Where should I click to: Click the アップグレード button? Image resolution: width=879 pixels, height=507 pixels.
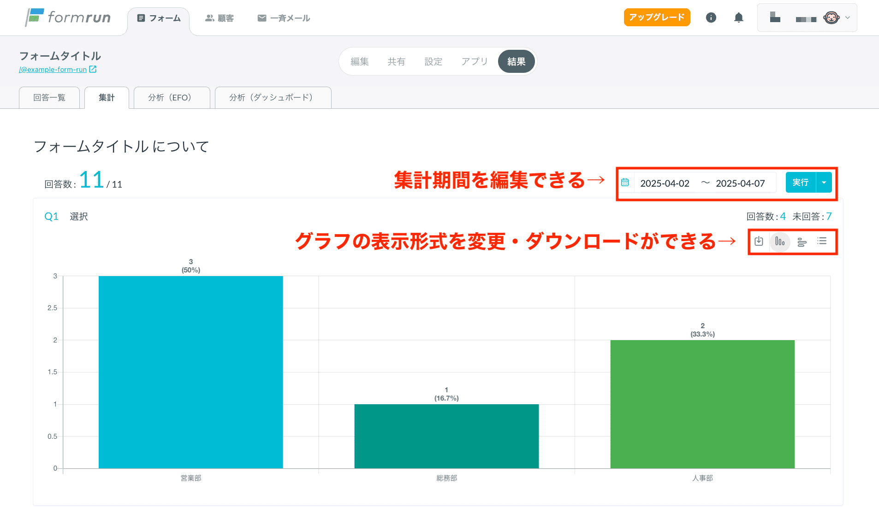pos(657,17)
